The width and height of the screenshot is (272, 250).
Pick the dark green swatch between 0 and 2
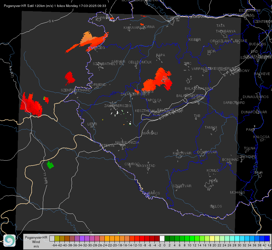coord(167,238)
